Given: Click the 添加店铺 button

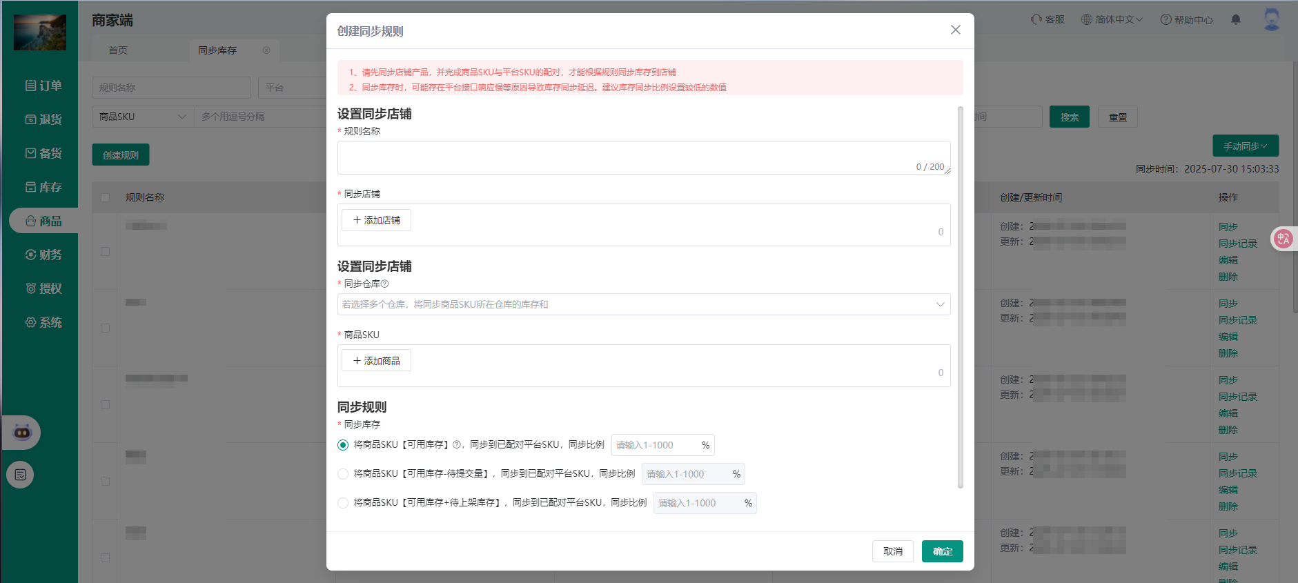Looking at the screenshot, I should pyautogui.click(x=376, y=220).
